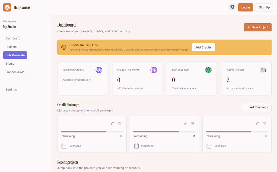
Task: Click the stacked layers icon on Bulk Jobs Run
Action: tap(208, 70)
